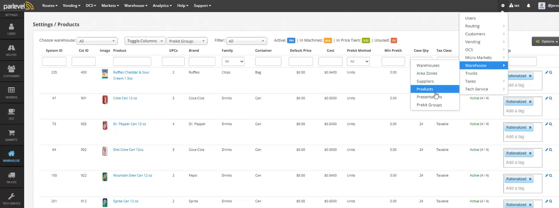
Task: Open the Diet Coke Can 12oz link
Action: pos(128,150)
